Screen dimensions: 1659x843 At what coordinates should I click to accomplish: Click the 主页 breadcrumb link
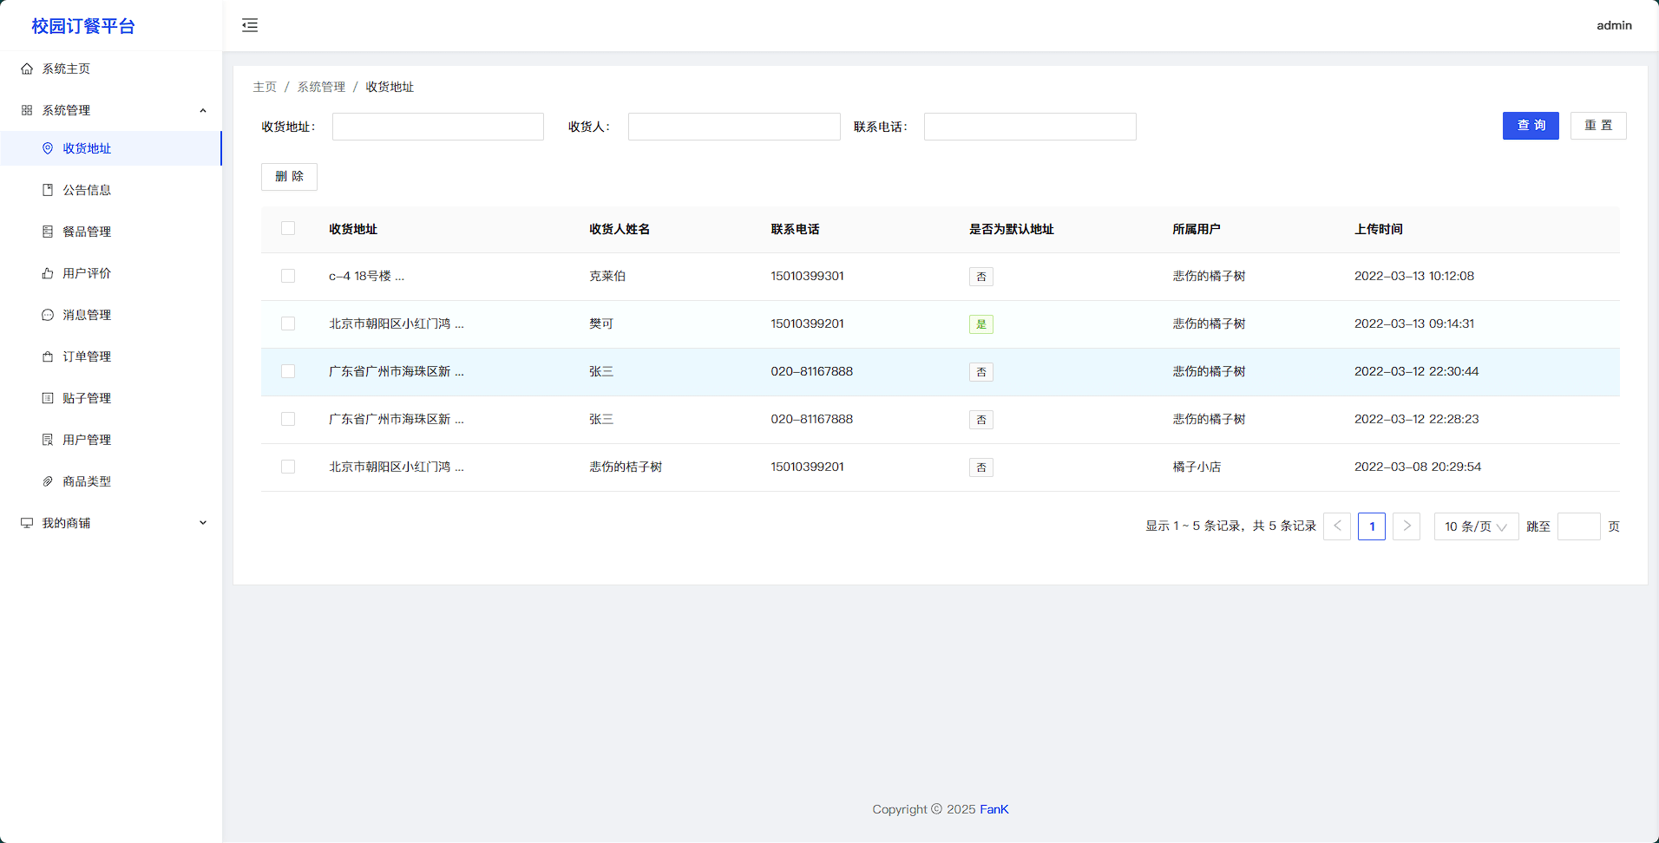tap(265, 87)
